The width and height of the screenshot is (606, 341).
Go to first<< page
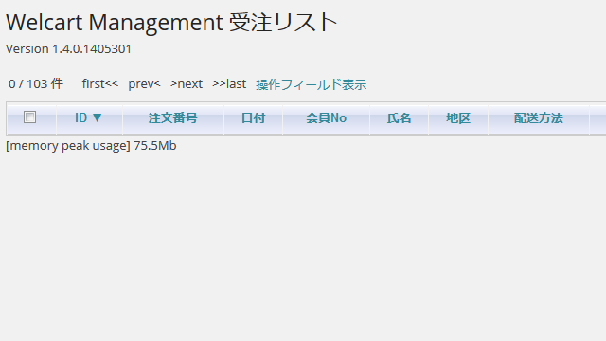(x=100, y=84)
